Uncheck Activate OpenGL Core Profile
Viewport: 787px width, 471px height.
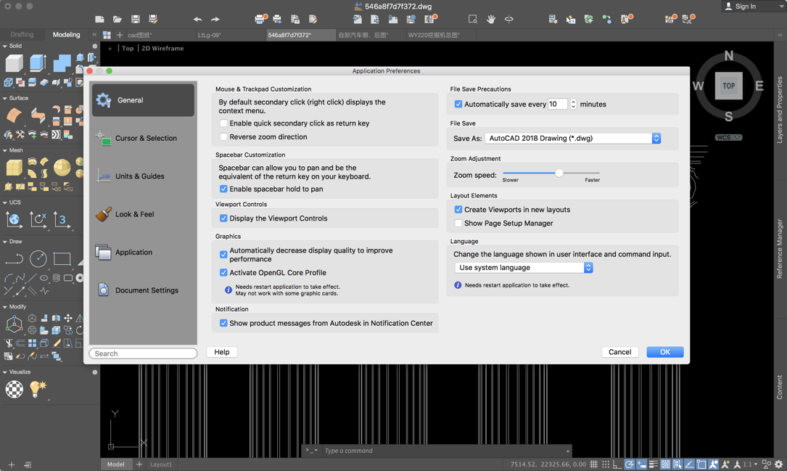tap(224, 272)
